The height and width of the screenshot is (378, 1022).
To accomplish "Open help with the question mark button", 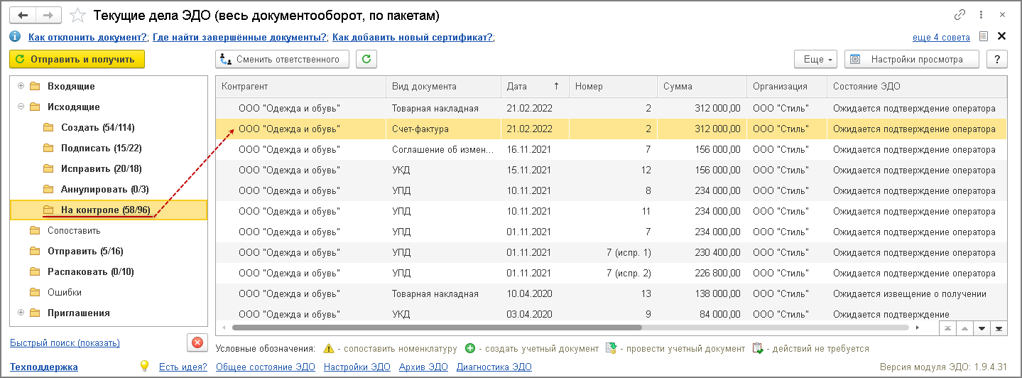I will click(997, 60).
